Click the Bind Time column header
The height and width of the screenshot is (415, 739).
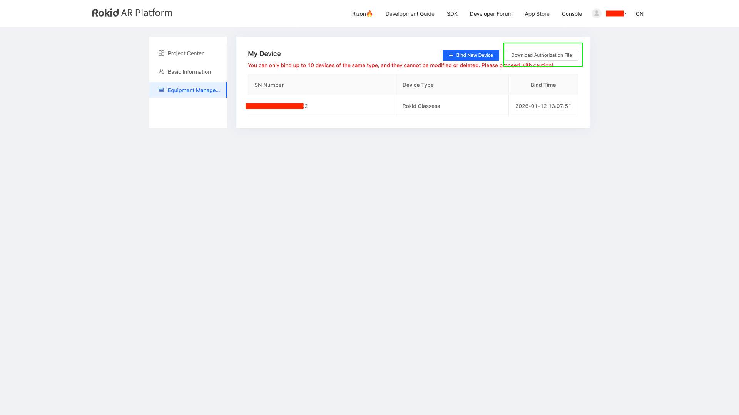pos(543,85)
